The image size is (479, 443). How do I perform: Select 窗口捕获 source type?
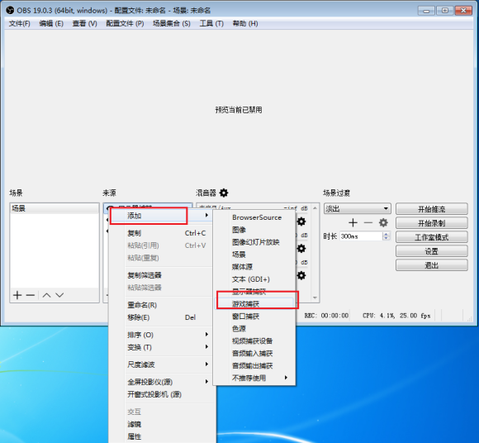click(254, 317)
